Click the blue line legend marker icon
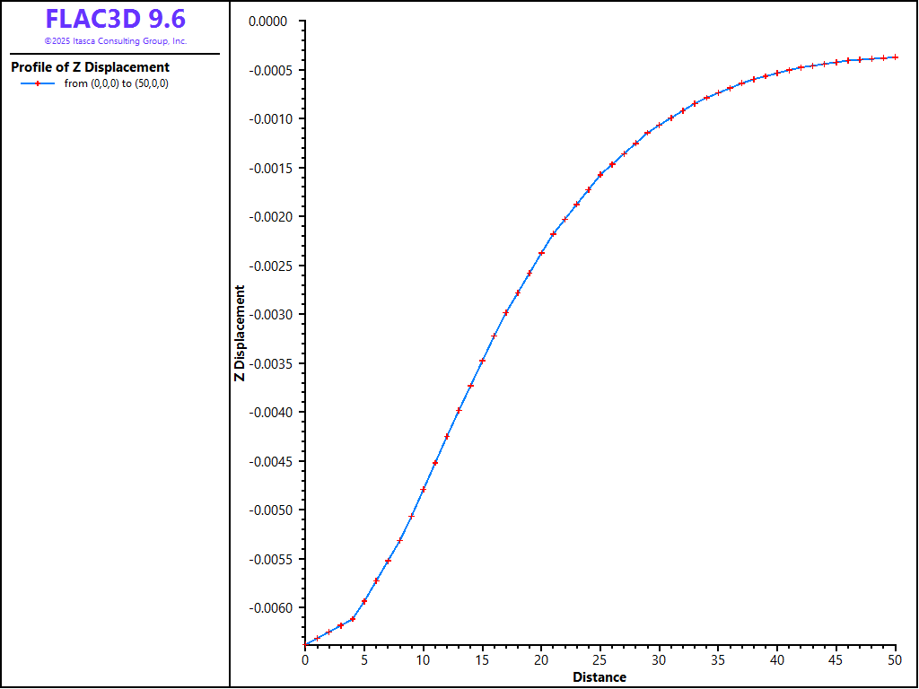This screenshot has width=919, height=689. coord(37,83)
